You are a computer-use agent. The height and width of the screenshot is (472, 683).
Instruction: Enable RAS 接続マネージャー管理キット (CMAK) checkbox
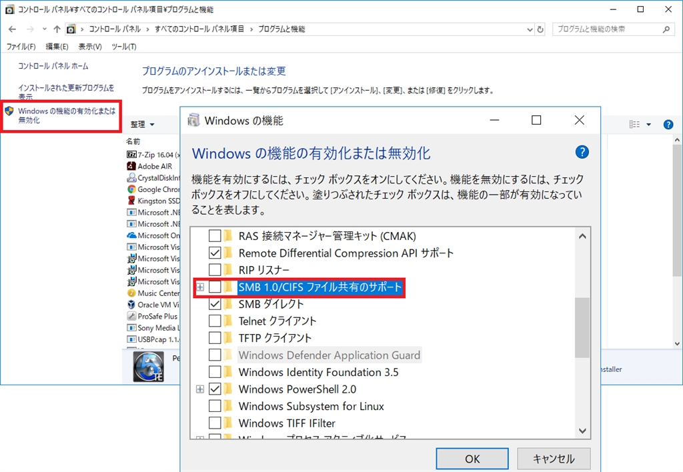pos(215,236)
